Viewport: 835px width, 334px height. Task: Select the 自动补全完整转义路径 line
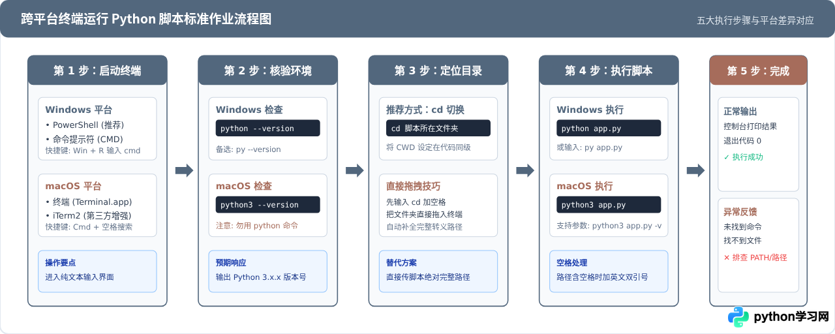click(425, 228)
